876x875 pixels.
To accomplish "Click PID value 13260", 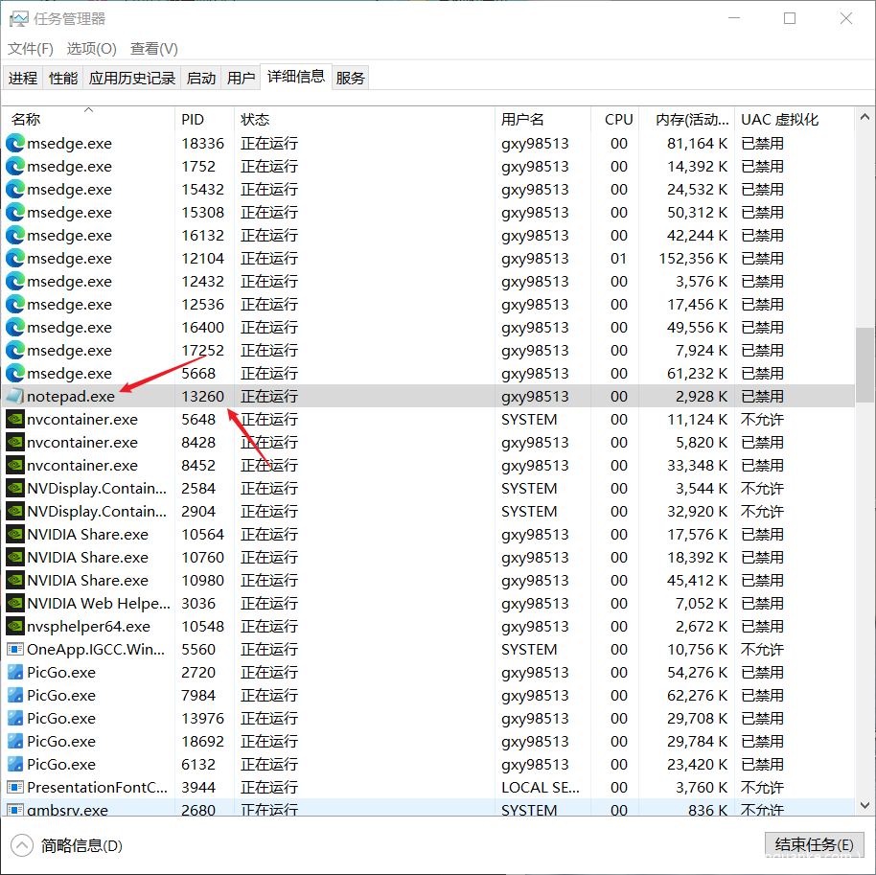I will pyautogui.click(x=202, y=396).
